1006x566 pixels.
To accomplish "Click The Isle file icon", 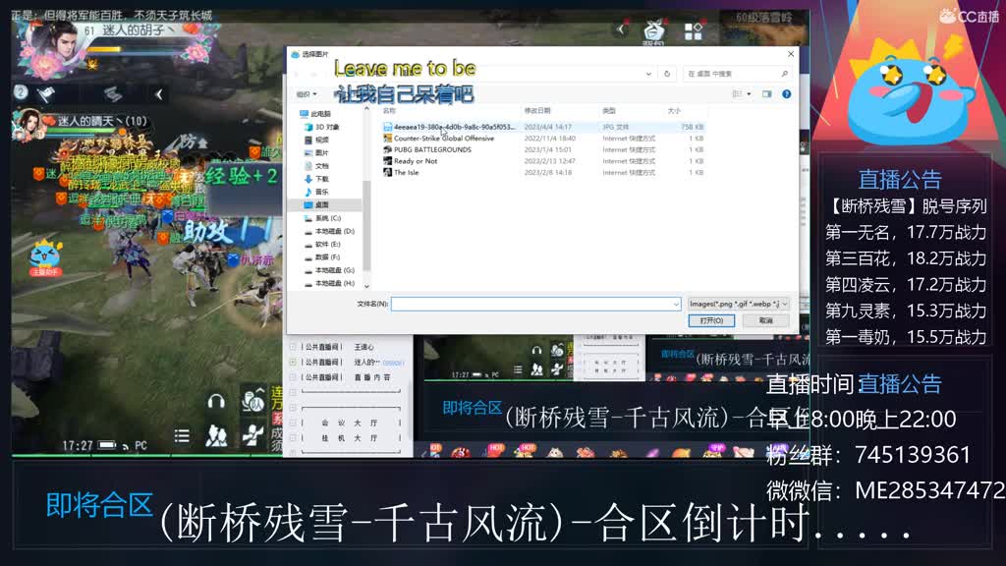I will [x=387, y=173].
